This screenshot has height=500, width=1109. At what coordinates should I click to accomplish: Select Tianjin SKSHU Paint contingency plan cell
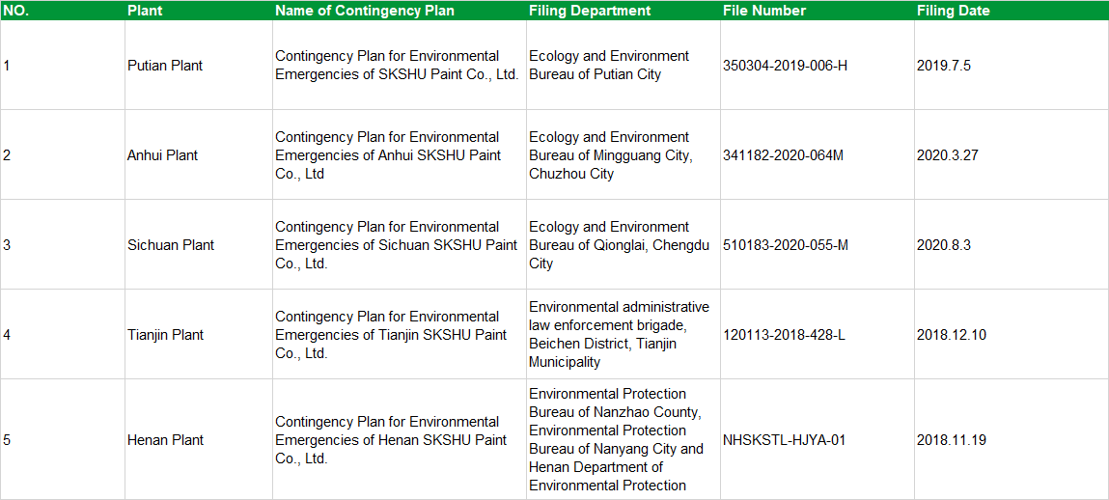click(x=390, y=335)
